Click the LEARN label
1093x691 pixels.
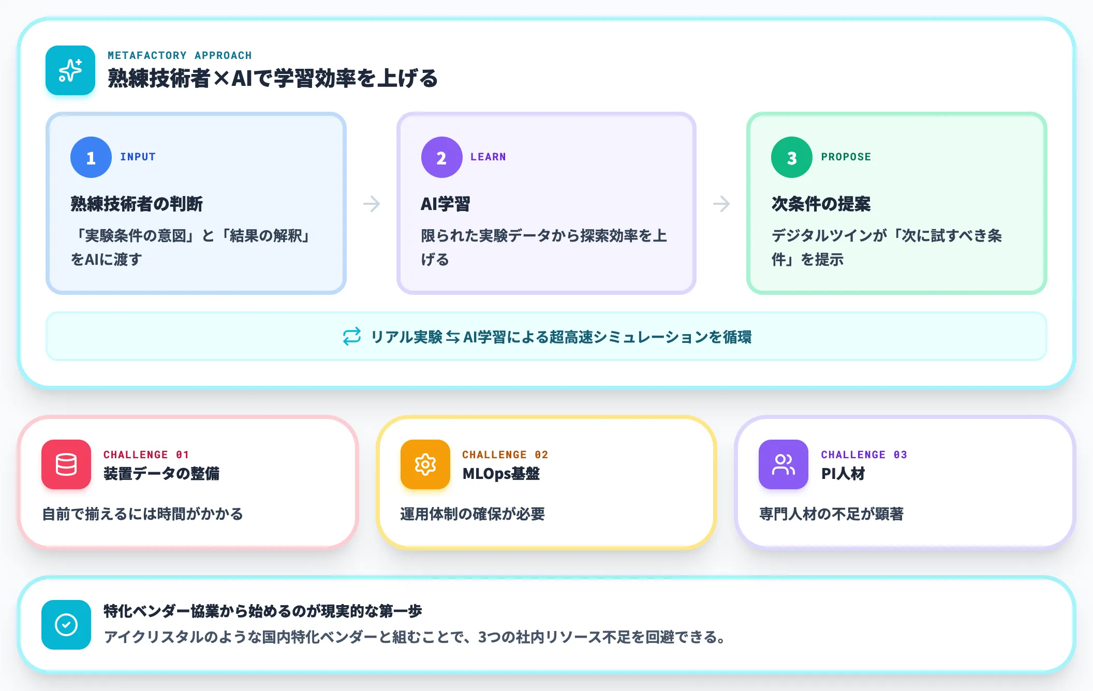pyautogui.click(x=489, y=157)
